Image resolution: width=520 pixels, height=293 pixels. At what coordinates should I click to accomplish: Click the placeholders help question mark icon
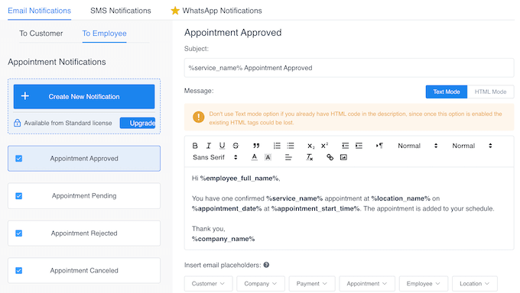point(266,265)
